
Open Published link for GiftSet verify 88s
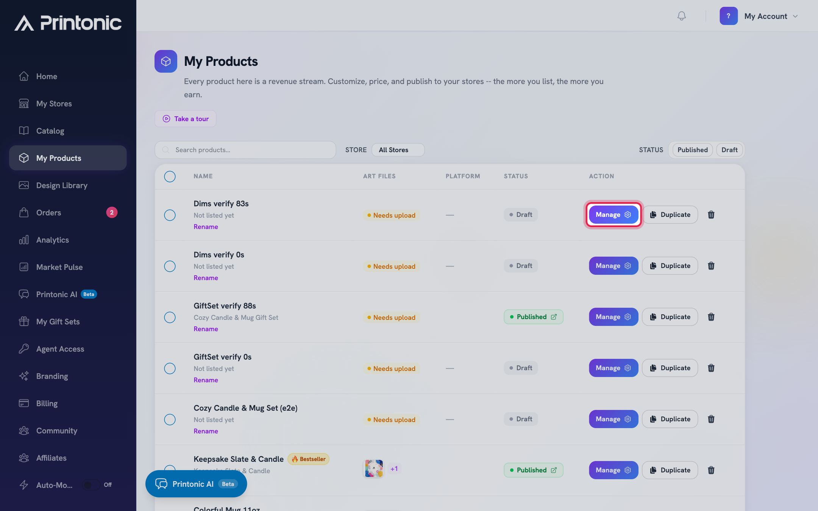coord(533,317)
